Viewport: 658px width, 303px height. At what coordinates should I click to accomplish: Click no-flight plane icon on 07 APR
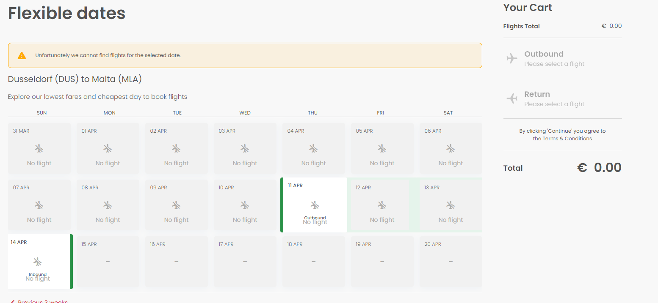39,205
